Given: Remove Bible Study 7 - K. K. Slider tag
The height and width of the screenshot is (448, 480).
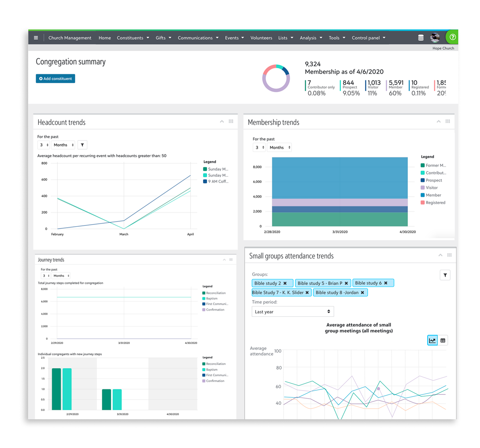Looking at the screenshot, I should point(307,292).
